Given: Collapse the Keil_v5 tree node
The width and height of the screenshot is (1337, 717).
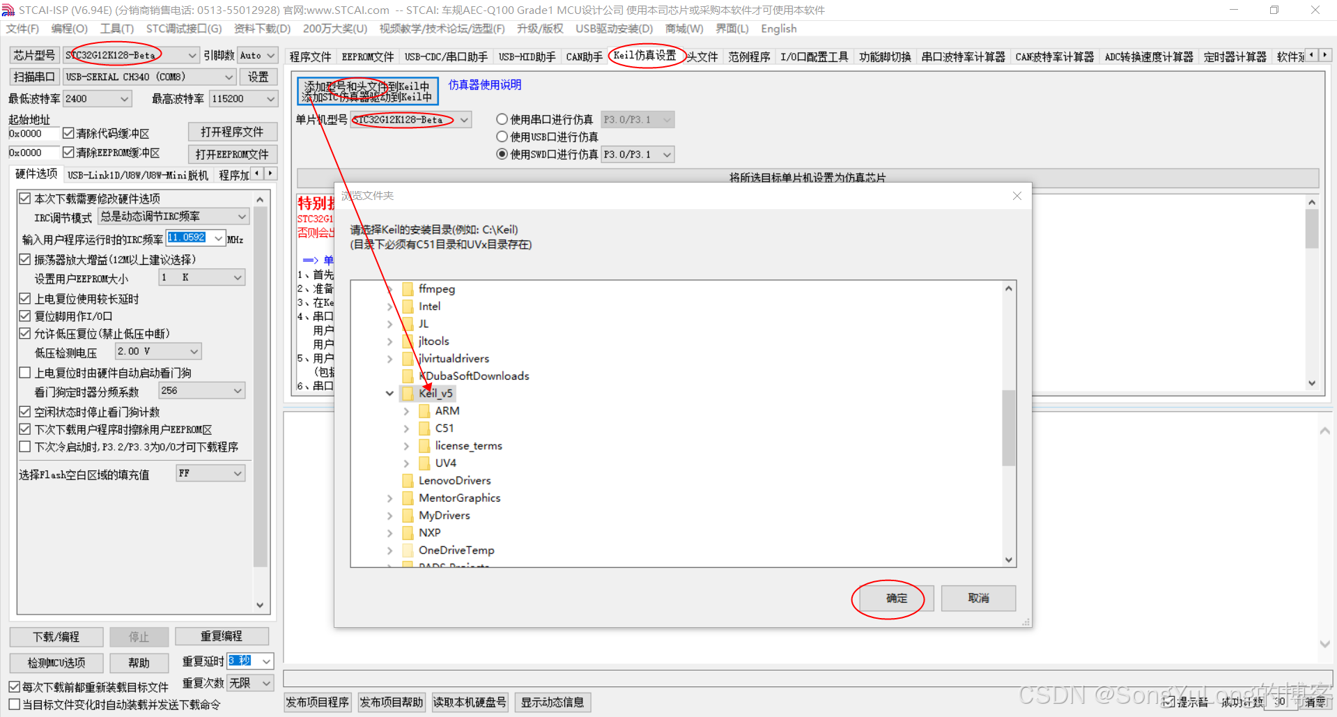Looking at the screenshot, I should pyautogui.click(x=389, y=394).
